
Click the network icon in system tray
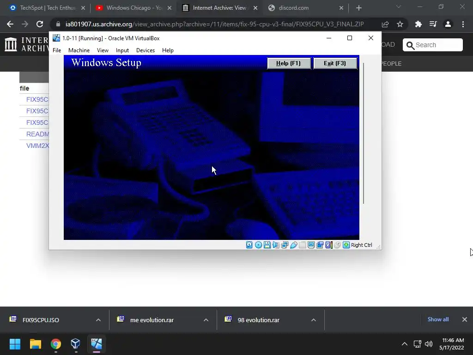click(417, 344)
